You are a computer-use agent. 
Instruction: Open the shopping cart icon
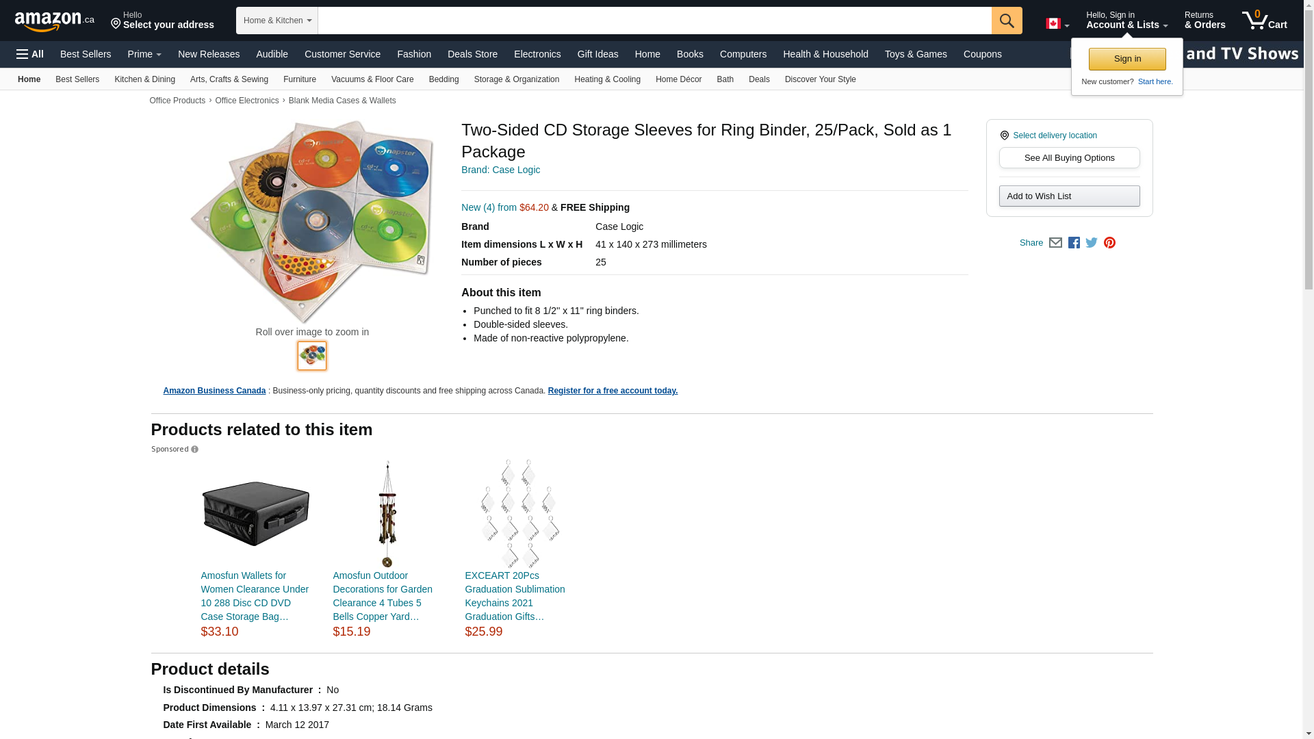[1264, 21]
